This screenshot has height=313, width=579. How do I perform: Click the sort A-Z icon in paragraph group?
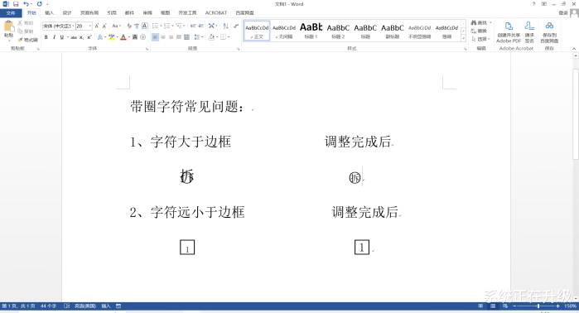(225, 26)
